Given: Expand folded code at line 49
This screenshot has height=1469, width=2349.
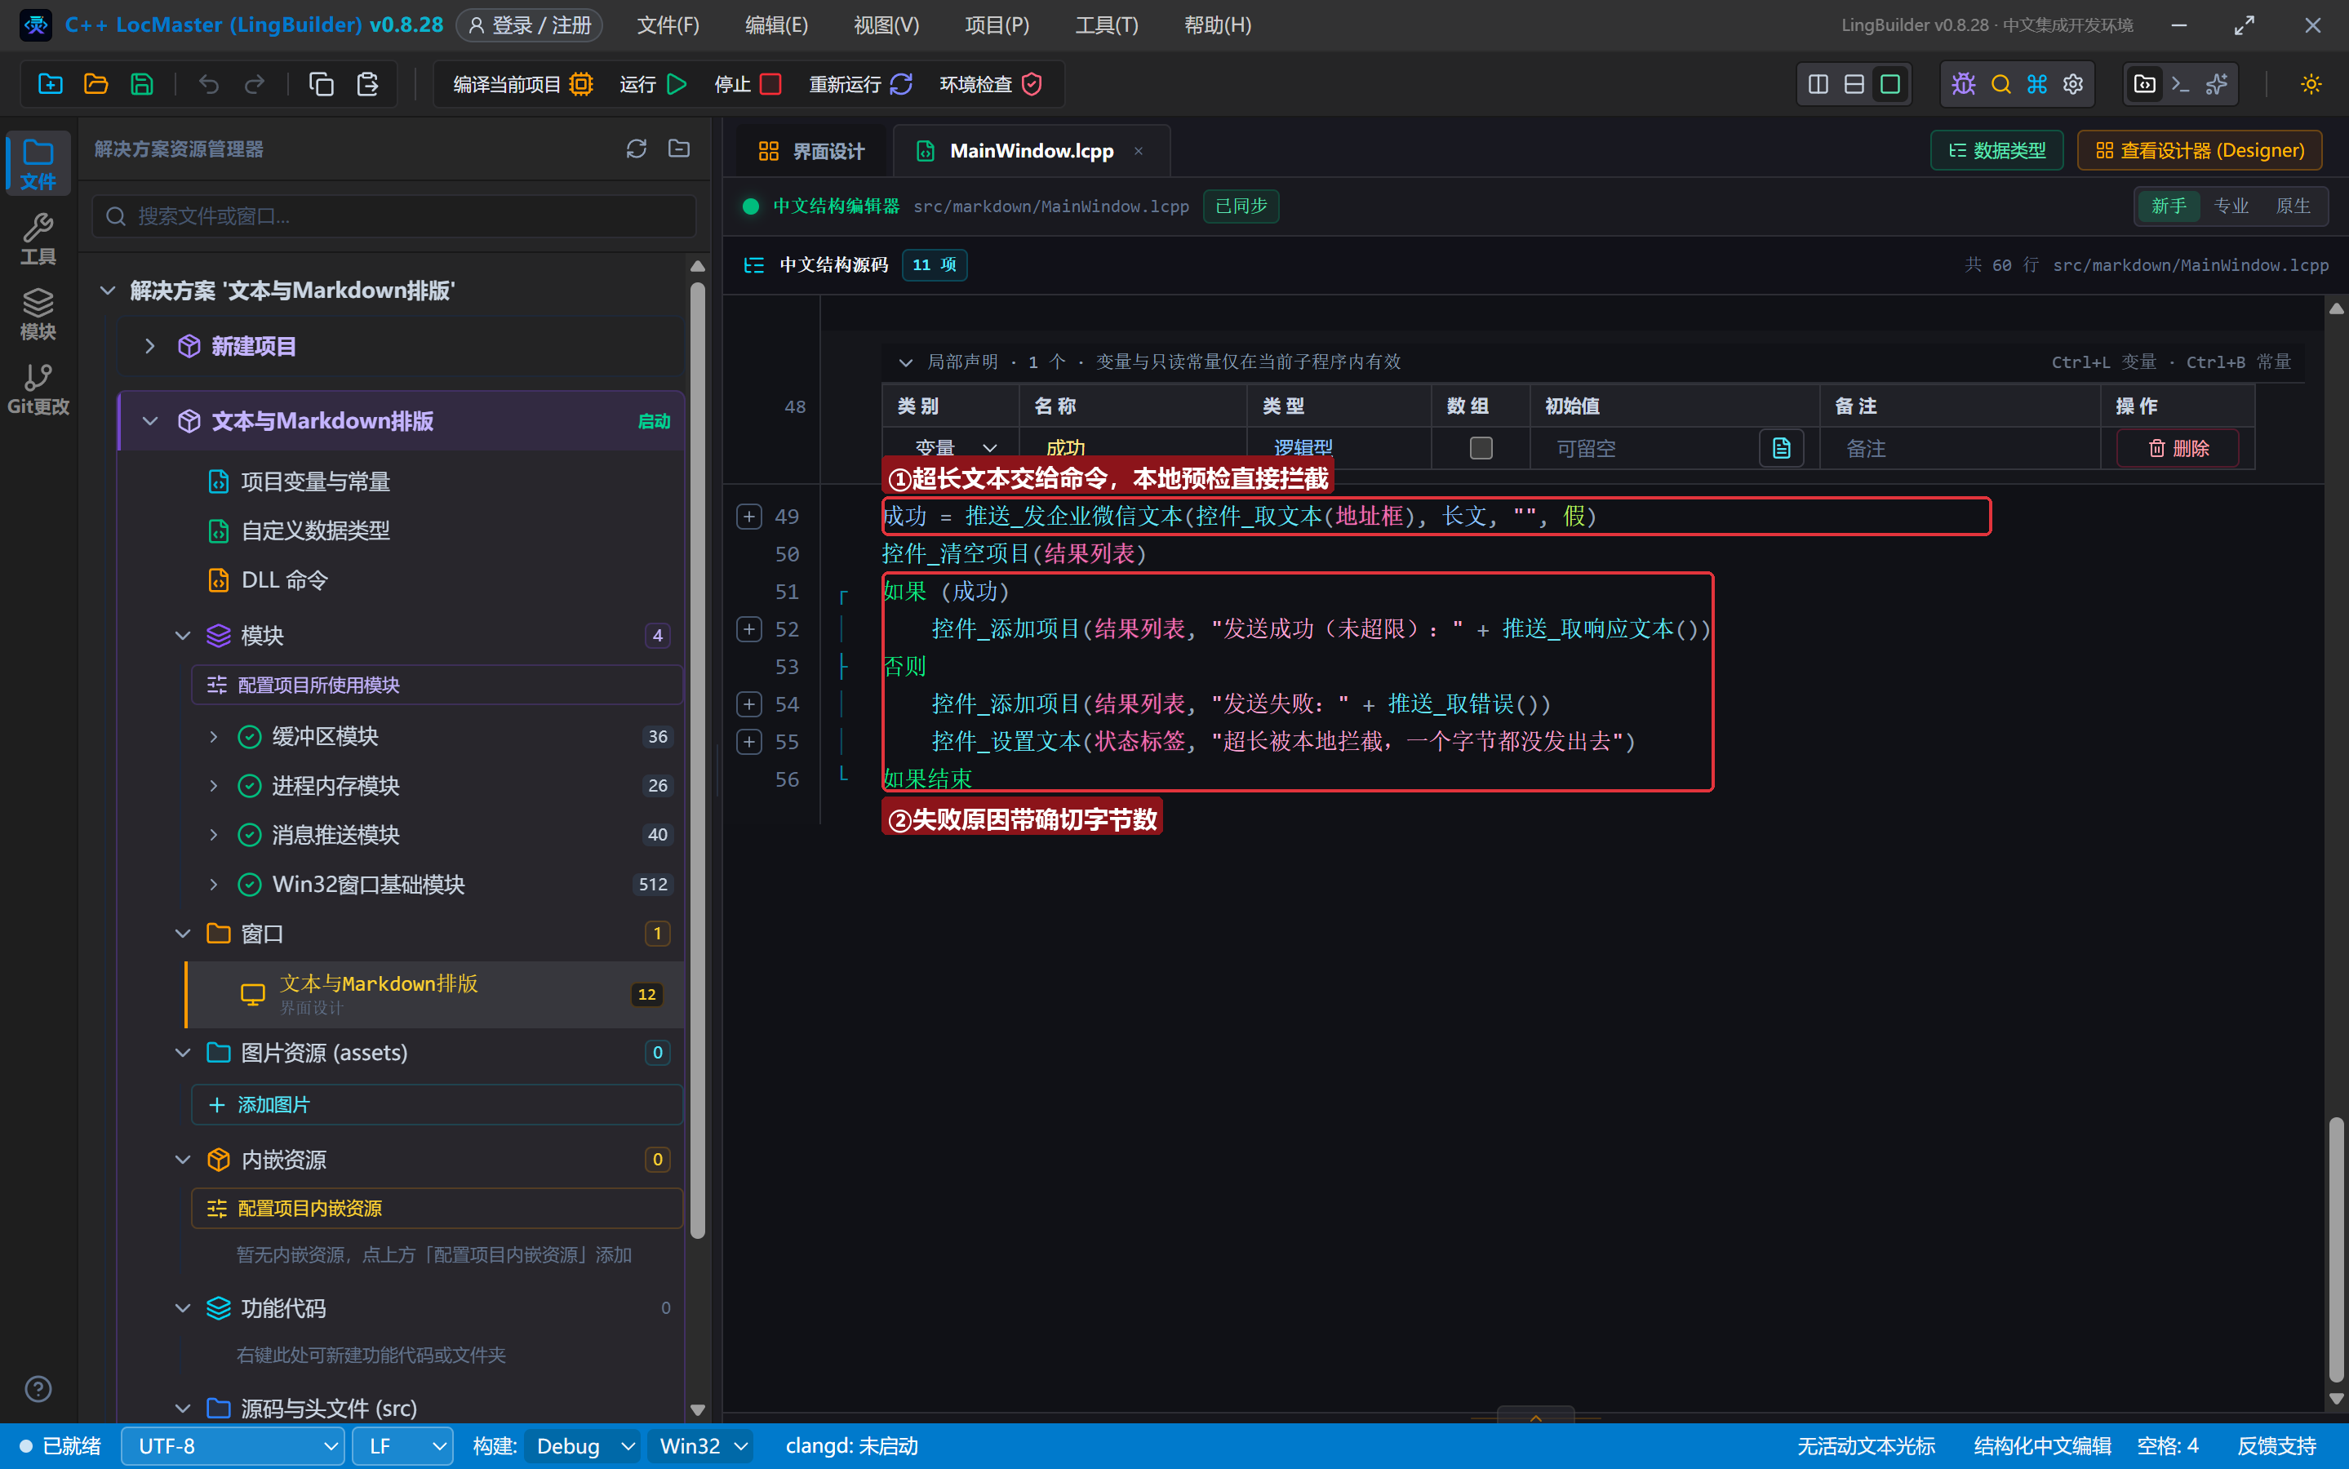Looking at the screenshot, I should click(x=749, y=516).
